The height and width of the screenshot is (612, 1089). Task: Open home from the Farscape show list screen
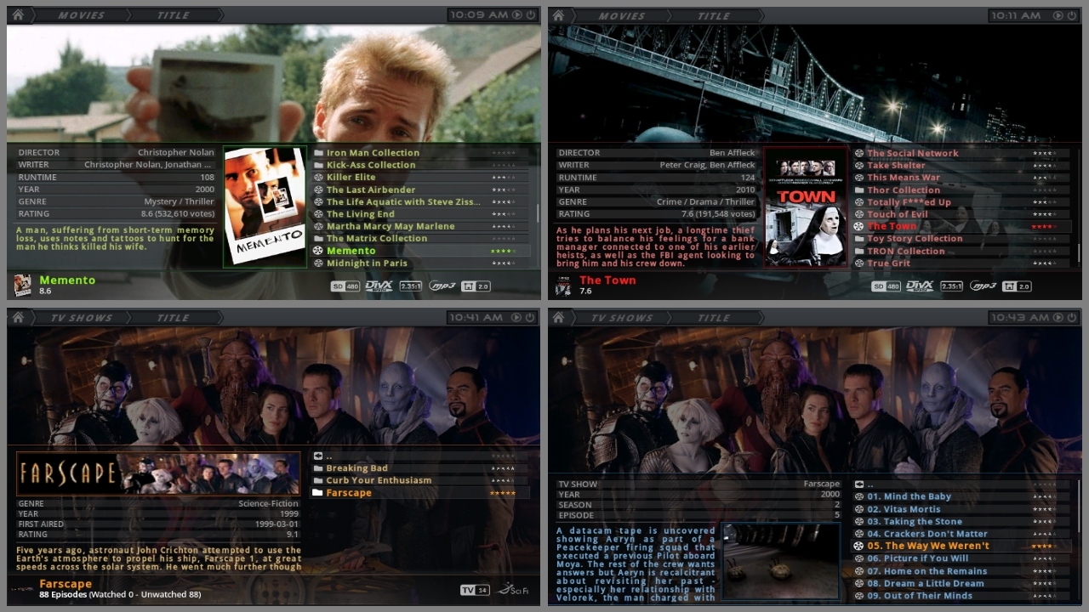click(x=18, y=317)
